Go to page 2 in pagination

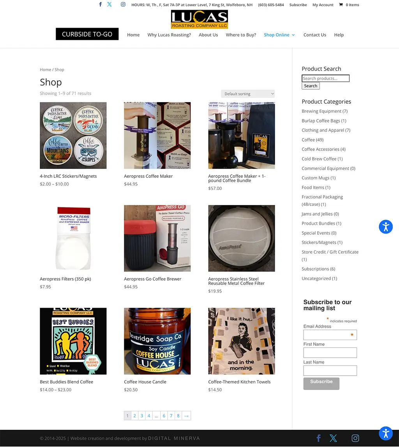tap(135, 416)
